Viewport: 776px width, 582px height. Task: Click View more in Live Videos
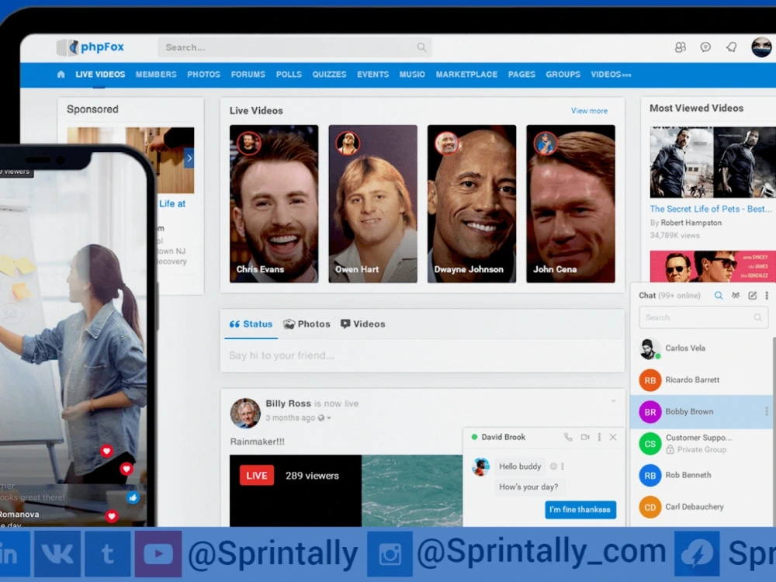590,111
